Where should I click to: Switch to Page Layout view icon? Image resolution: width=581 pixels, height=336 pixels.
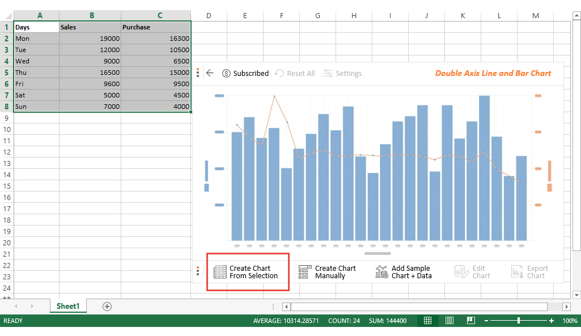click(449, 321)
